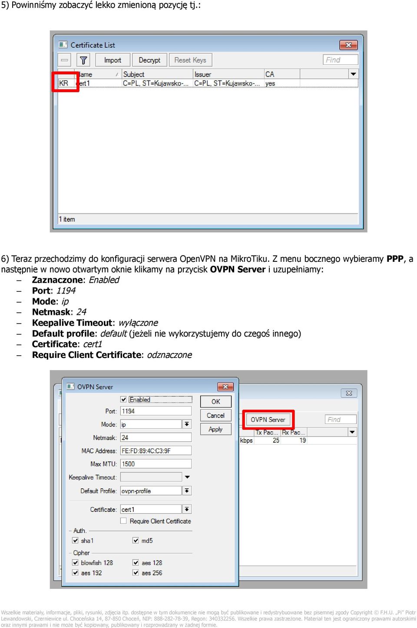Image resolution: width=417 pixels, height=628 pixels.
Task: Click the Decrypt button
Action: pos(149,60)
